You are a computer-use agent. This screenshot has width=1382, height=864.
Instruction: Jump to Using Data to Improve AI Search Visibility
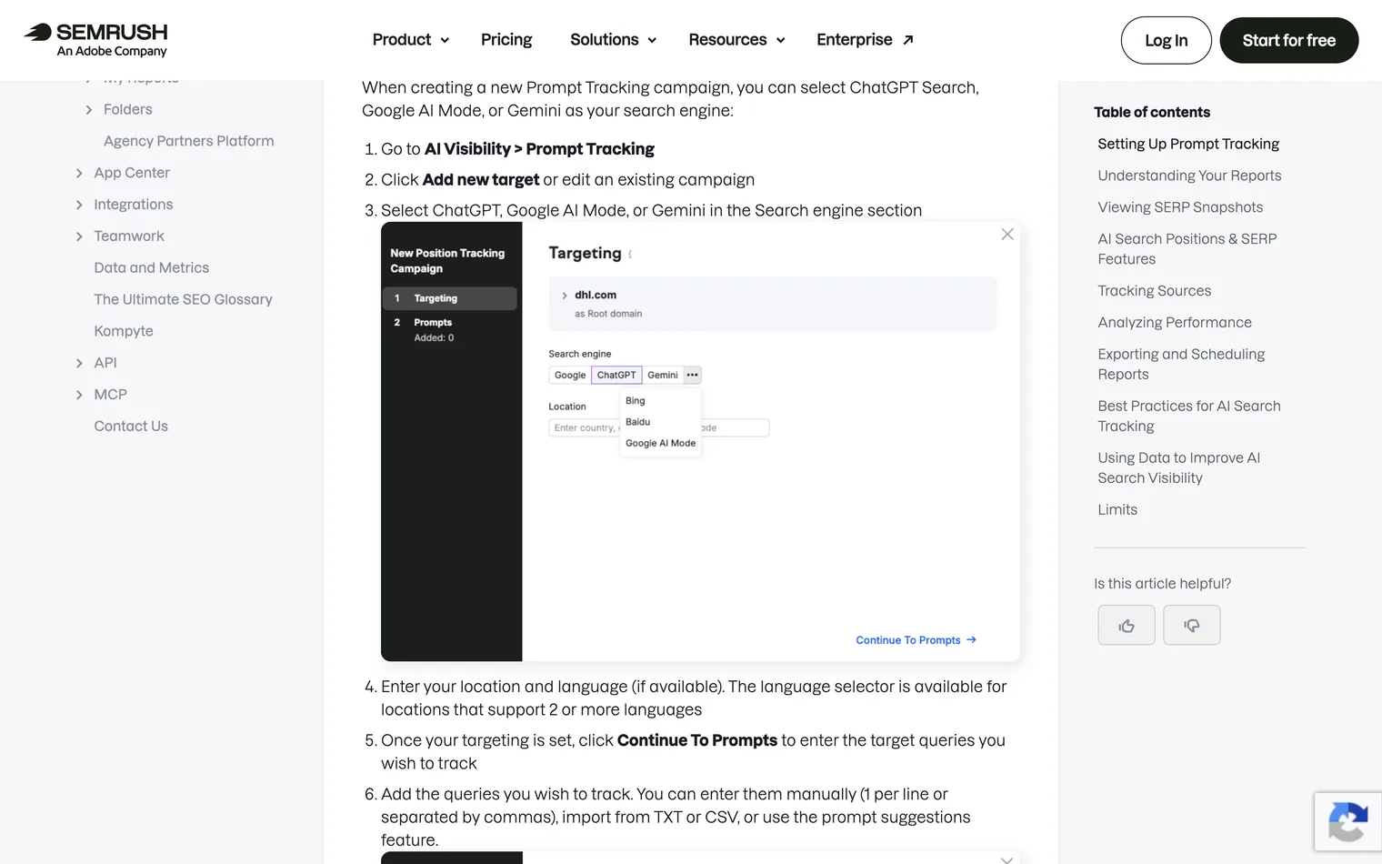(1179, 467)
